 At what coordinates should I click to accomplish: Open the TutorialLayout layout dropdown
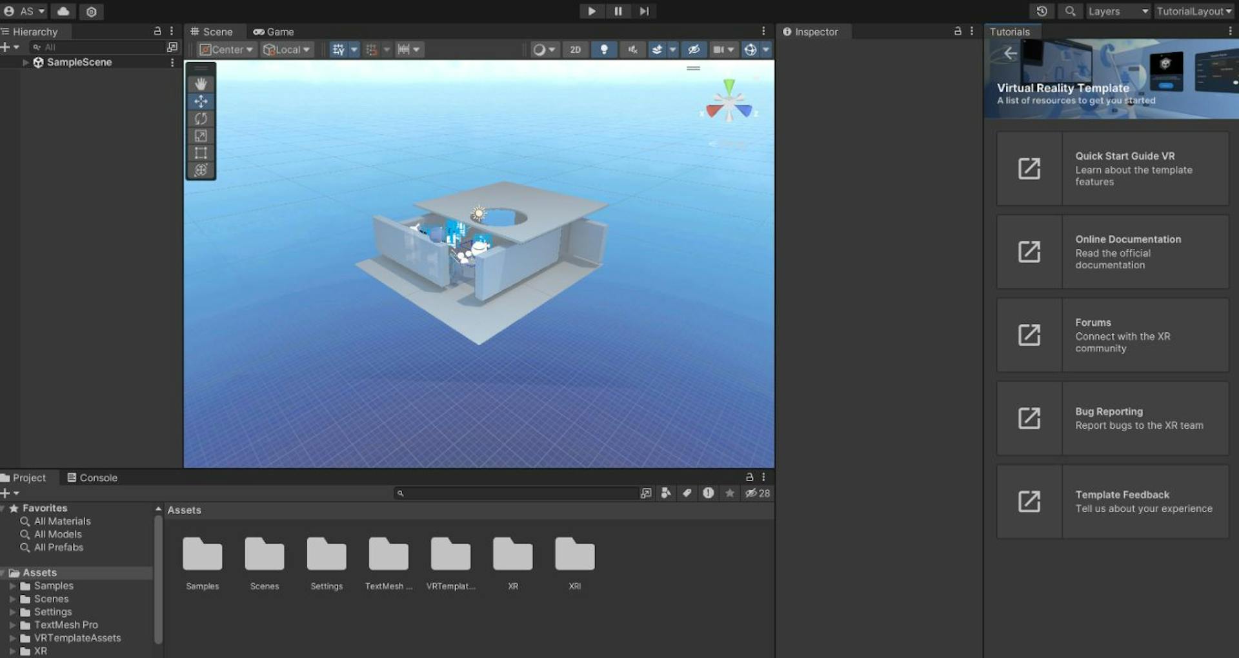pyautogui.click(x=1194, y=11)
